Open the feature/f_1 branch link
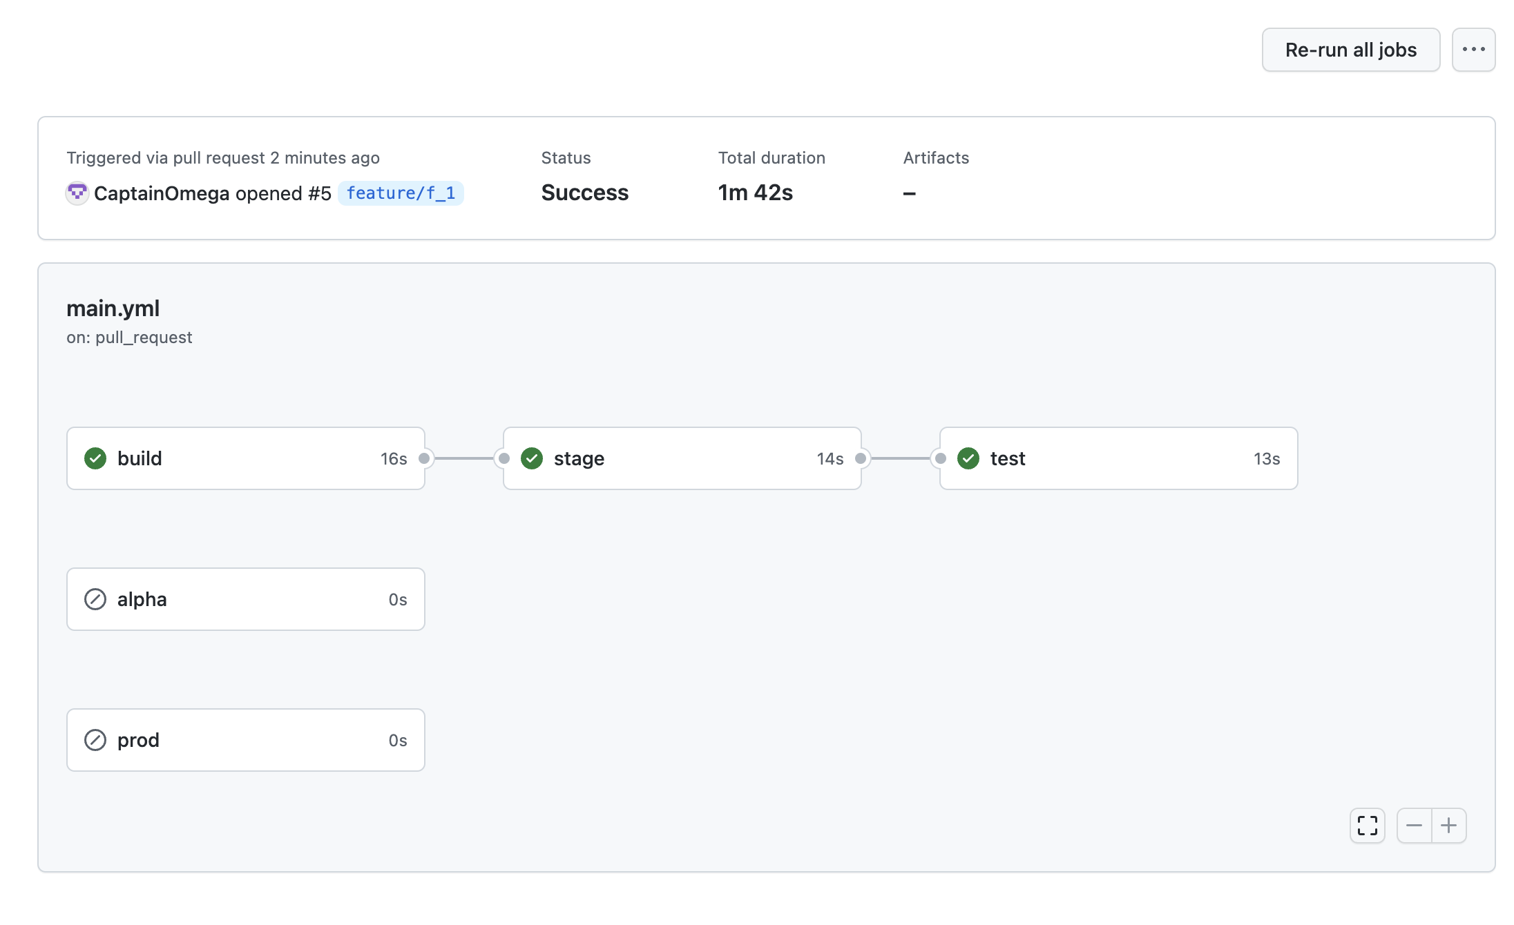1514x925 pixels. [x=401, y=193]
